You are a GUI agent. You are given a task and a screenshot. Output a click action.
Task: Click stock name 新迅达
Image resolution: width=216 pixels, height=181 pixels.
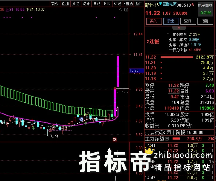click(152, 5)
